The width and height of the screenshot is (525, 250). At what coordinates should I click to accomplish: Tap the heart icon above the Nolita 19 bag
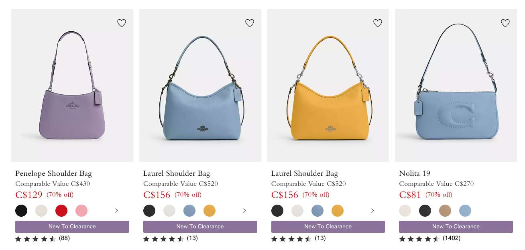click(505, 23)
